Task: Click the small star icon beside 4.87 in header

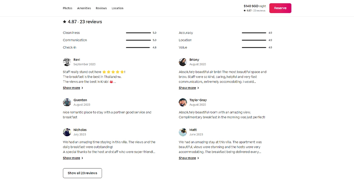Action: point(244,11)
